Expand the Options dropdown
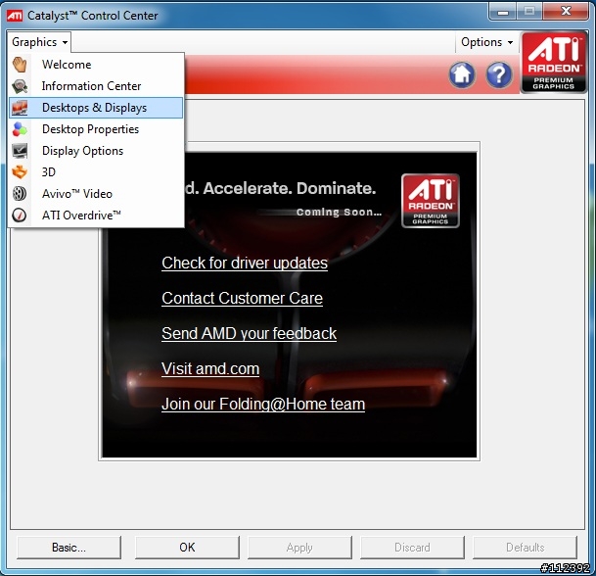 [487, 42]
